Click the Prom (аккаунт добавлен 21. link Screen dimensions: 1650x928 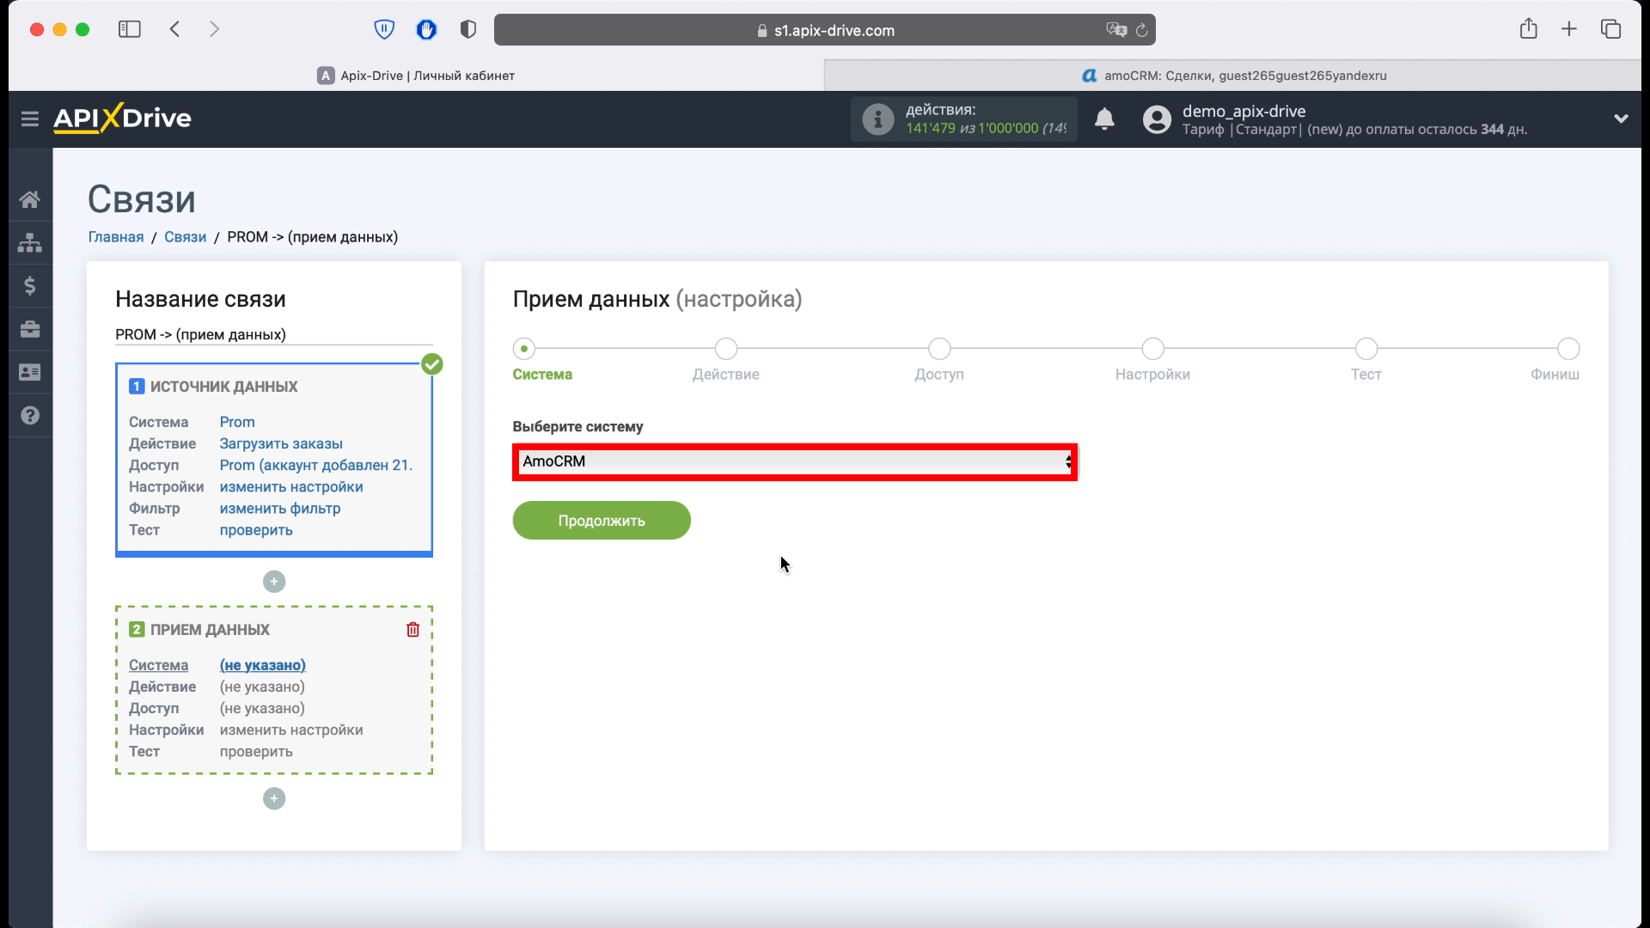(316, 465)
